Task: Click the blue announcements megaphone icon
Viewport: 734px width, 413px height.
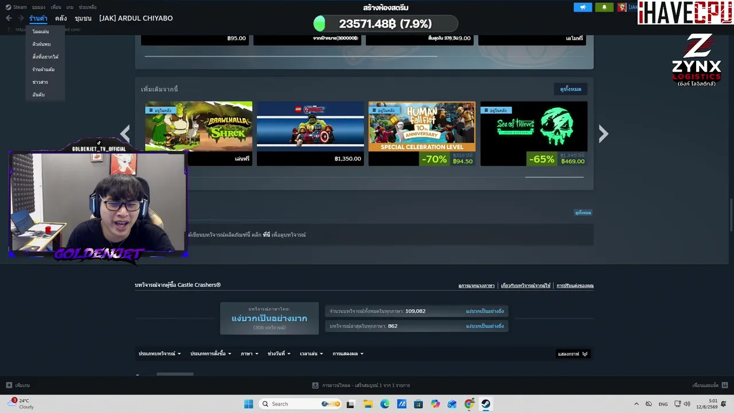Action: pos(583,7)
